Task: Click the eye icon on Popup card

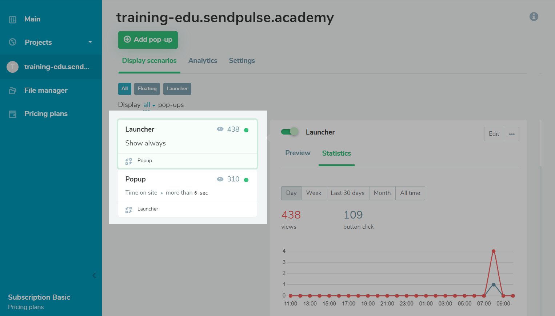Action: click(220, 179)
